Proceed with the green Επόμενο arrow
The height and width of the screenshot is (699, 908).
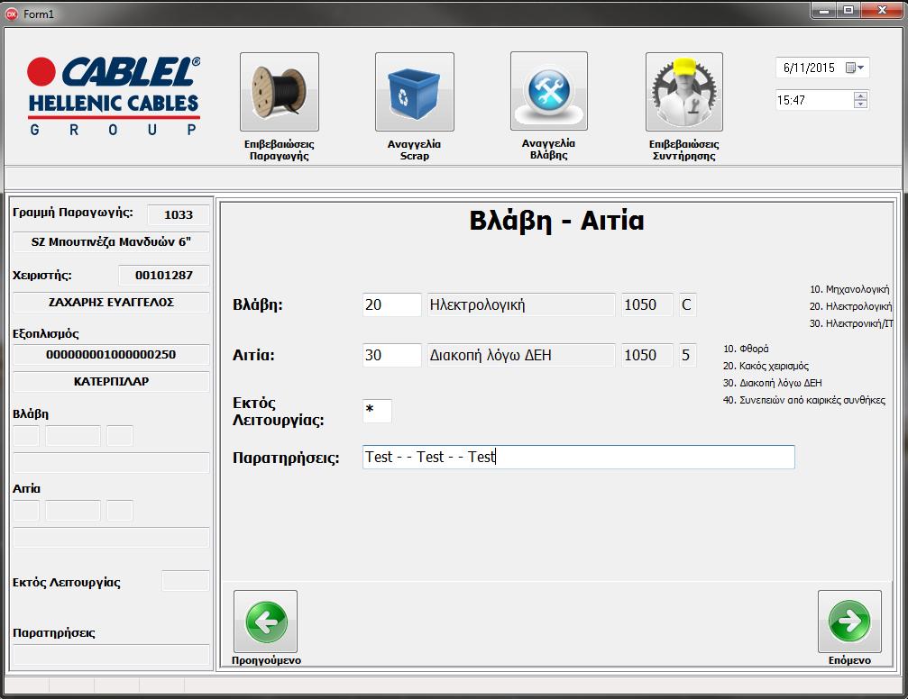pyautogui.click(x=849, y=622)
